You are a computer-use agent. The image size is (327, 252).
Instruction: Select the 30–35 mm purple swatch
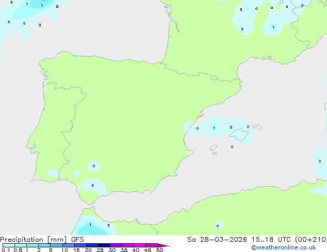click(116, 245)
